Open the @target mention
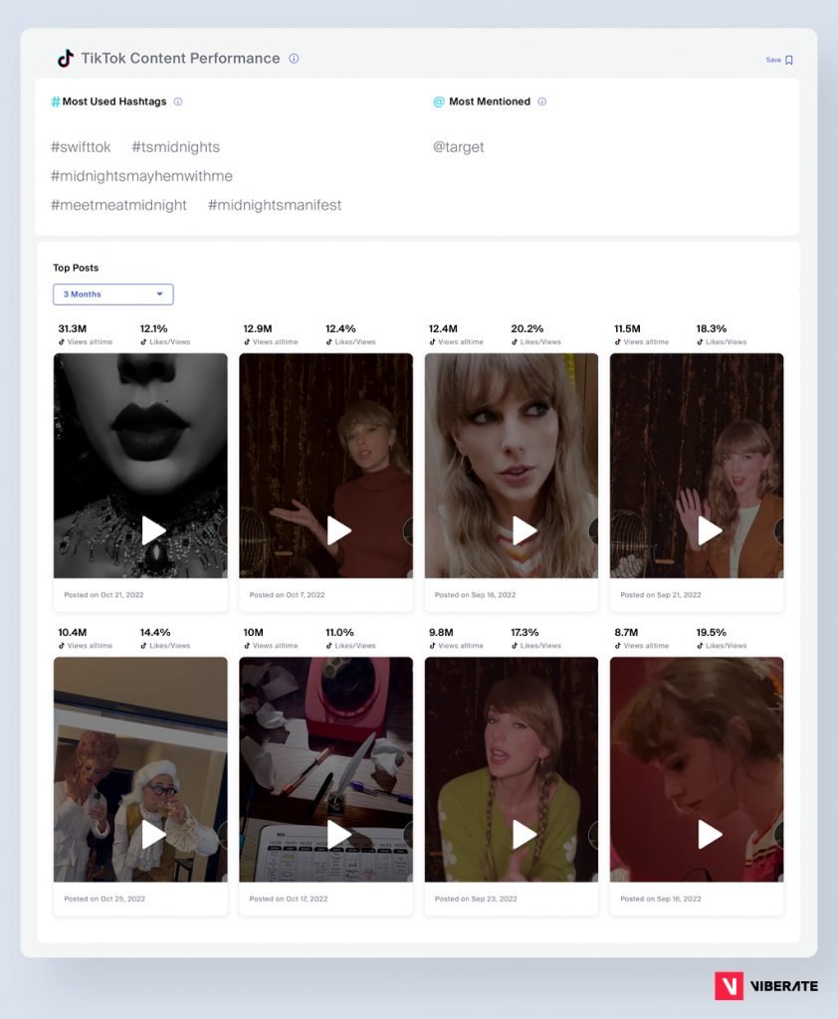The height and width of the screenshot is (1019, 838). pos(459,147)
